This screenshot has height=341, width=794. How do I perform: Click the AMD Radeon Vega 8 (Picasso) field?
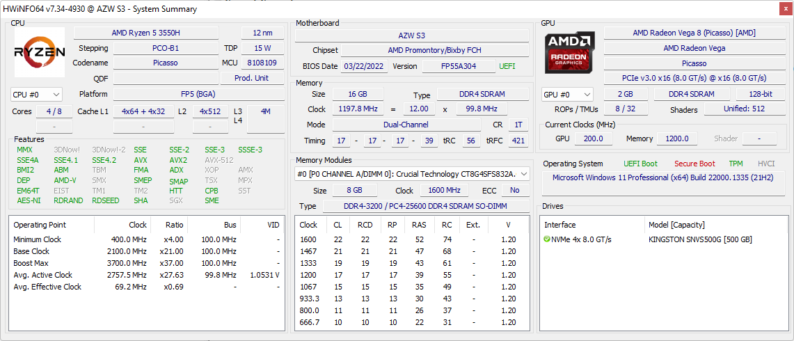[x=694, y=33]
